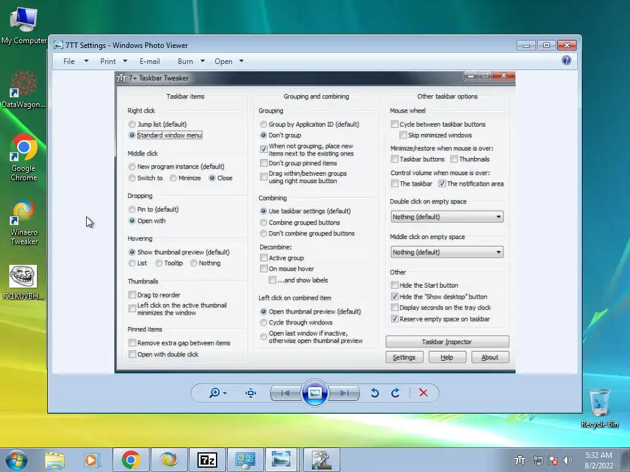Image resolution: width=630 pixels, height=472 pixels.
Task: Click the zoom magnifier in Photo Viewer
Action: (x=215, y=393)
